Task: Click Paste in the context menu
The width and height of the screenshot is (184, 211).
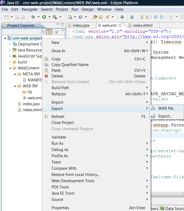Action: tap(96, 70)
